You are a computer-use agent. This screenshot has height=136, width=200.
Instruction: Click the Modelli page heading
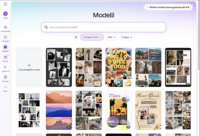(x=104, y=15)
